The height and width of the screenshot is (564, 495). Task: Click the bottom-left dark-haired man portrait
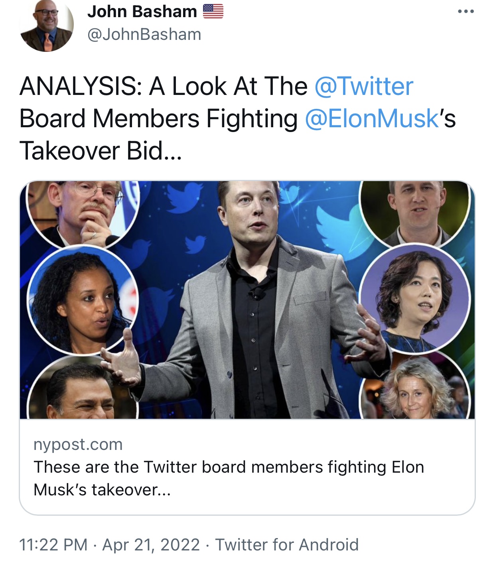pos(83,388)
